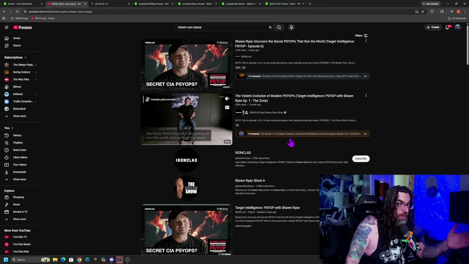This screenshot has height=264, width=469.
Task: Switch to the KaptainKoolWhip Stream tab
Action: [x=154, y=4]
